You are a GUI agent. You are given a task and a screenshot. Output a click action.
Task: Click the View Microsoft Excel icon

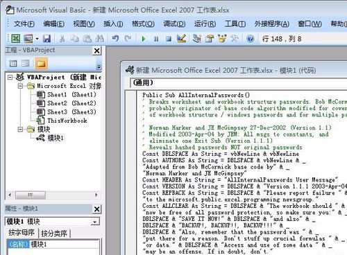click(x=16, y=39)
